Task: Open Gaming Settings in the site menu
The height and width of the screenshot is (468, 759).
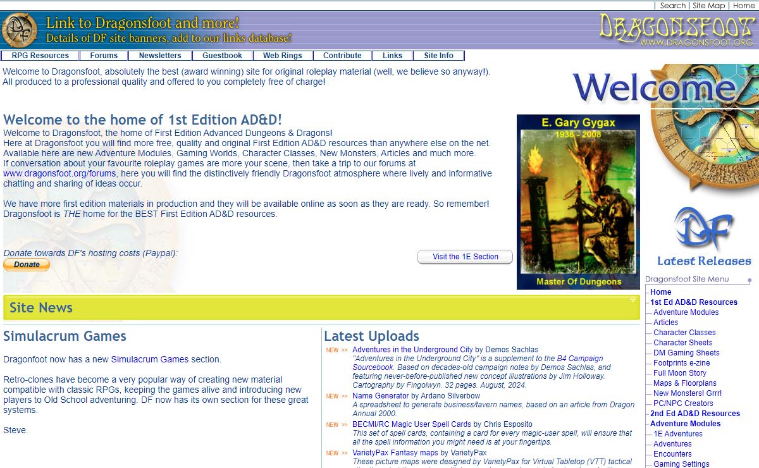Action: click(682, 464)
